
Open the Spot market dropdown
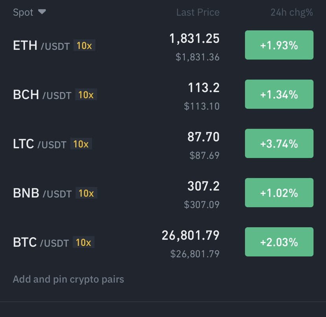tap(30, 12)
